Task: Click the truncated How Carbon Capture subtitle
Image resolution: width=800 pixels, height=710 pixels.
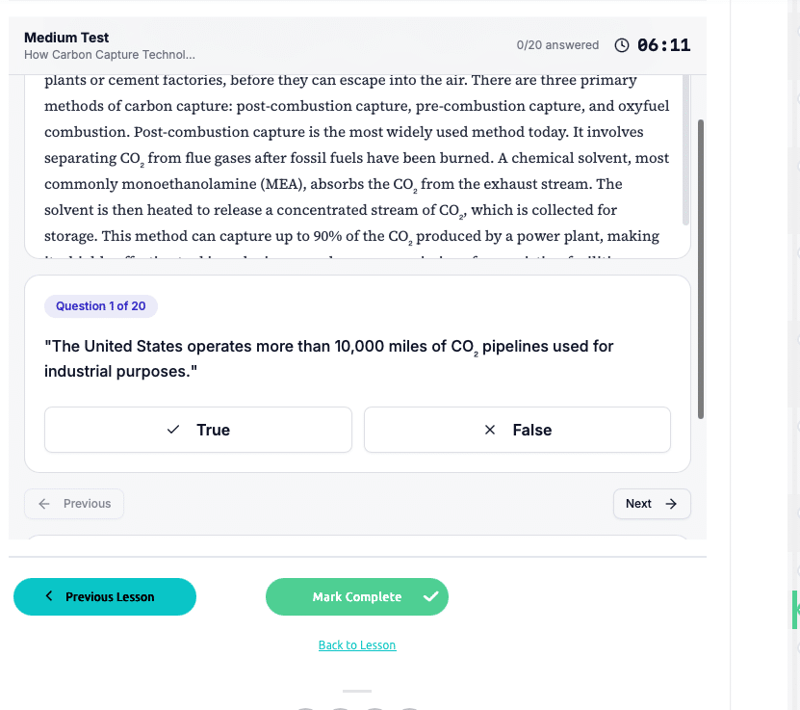Action: pyautogui.click(x=110, y=55)
